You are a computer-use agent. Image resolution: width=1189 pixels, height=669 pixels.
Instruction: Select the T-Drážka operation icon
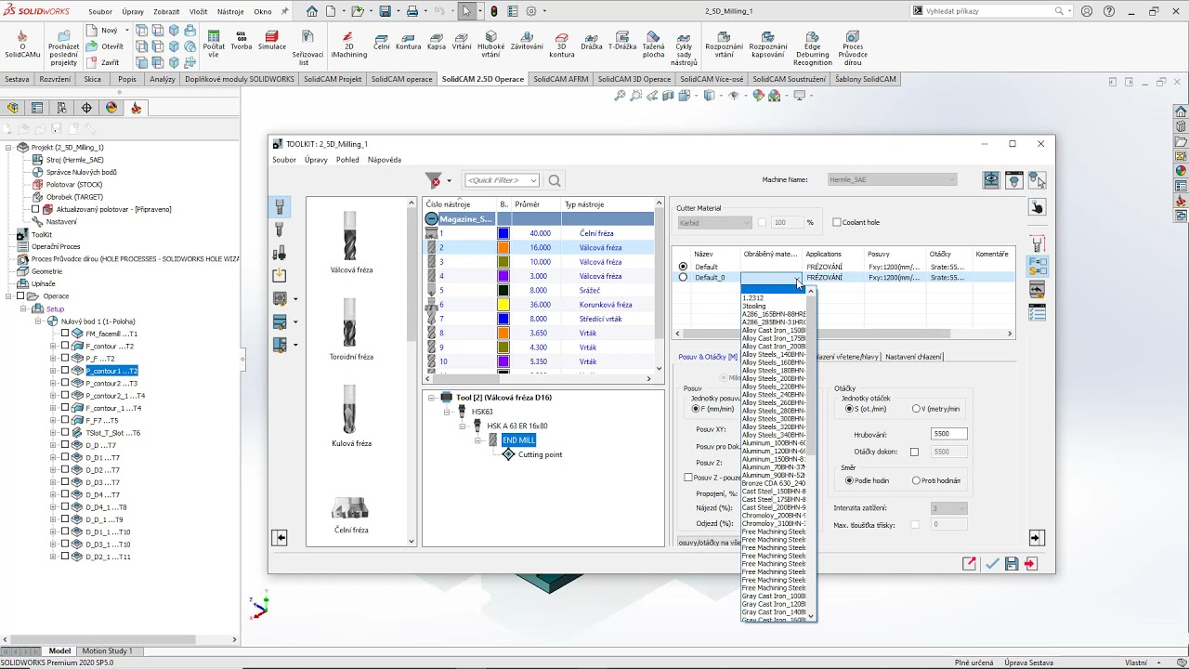tap(621, 40)
